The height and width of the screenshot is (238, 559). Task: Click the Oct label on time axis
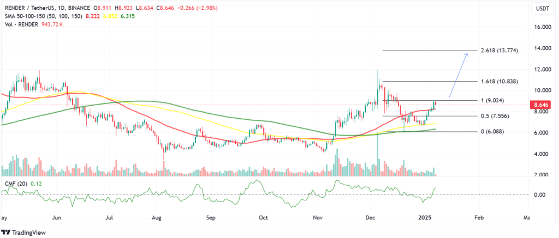[x=263, y=217]
